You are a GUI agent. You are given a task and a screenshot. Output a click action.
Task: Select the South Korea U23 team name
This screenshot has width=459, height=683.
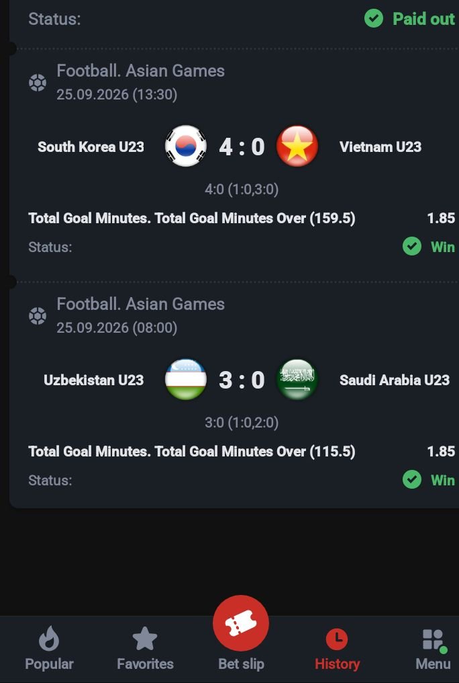click(x=91, y=147)
